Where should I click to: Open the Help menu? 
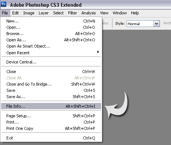pos(135,13)
